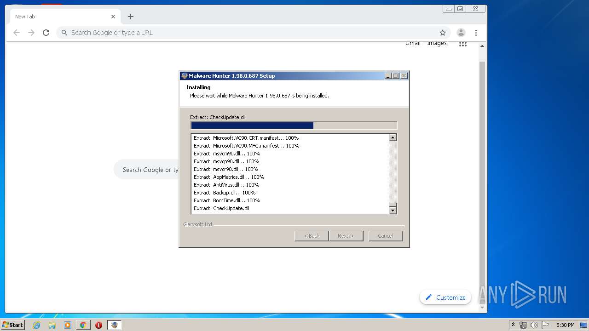Viewport: 589px width, 331px height.
Task: Open the Google apps grid
Action: click(463, 44)
